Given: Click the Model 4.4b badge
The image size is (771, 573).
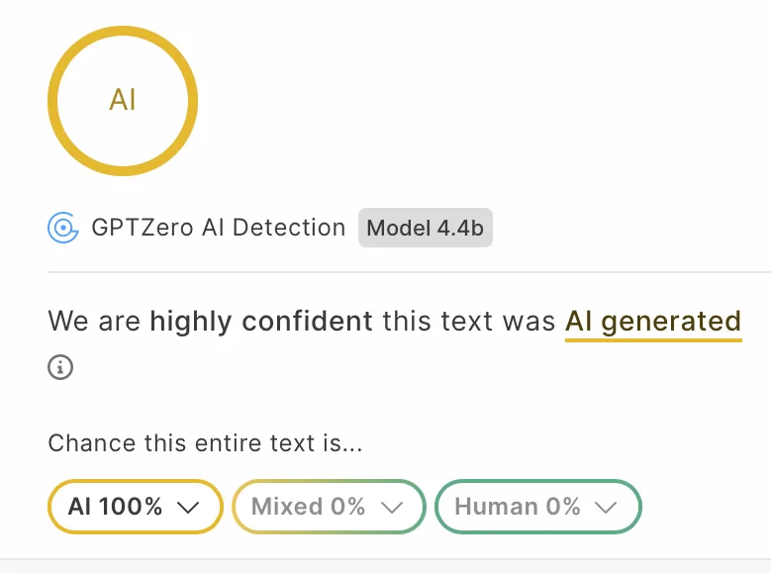Looking at the screenshot, I should click(x=425, y=229).
